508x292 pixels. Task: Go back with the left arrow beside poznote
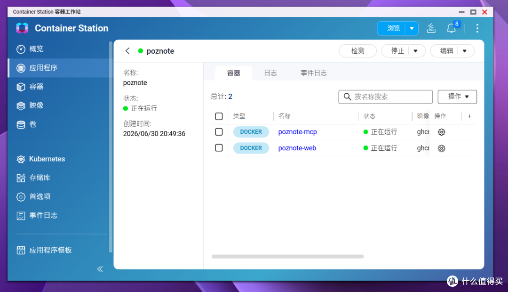coord(127,51)
